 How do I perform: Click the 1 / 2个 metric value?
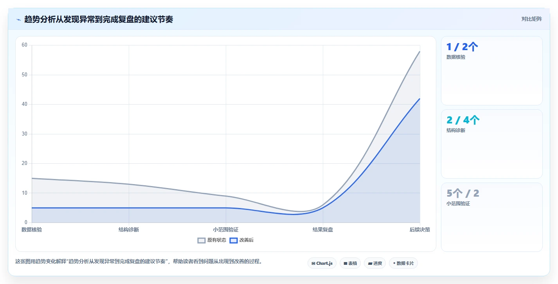(462, 47)
